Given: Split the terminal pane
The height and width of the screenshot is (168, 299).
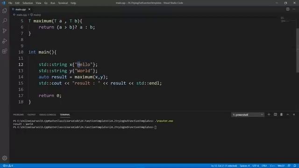Looking at the screenshot, I should coord(275,114).
